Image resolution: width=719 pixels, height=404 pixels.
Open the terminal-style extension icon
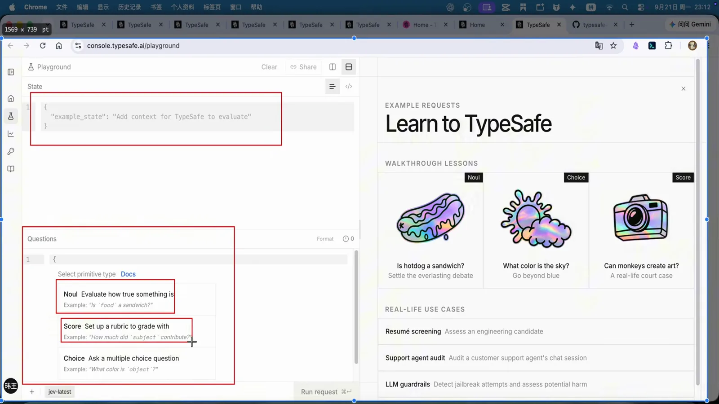point(652,46)
